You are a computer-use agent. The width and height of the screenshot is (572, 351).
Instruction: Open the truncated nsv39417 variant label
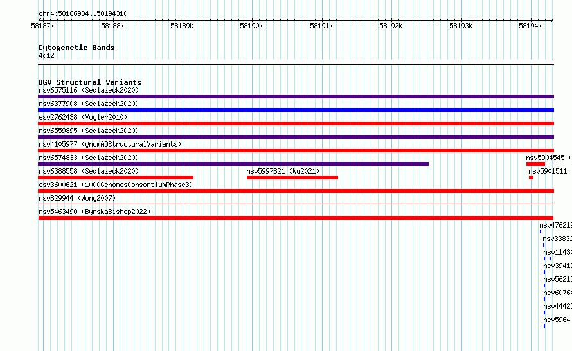(x=557, y=265)
